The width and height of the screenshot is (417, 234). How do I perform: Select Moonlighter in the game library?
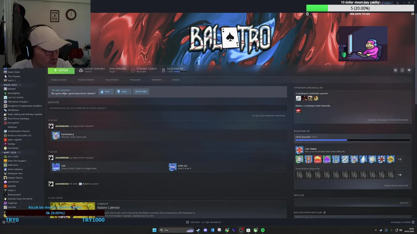tap(14, 93)
